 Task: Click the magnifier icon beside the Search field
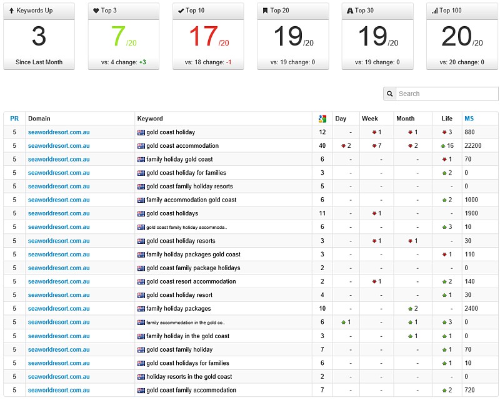[389, 94]
